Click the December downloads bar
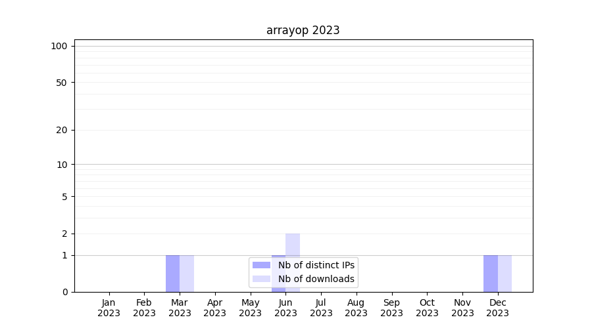 505,274
